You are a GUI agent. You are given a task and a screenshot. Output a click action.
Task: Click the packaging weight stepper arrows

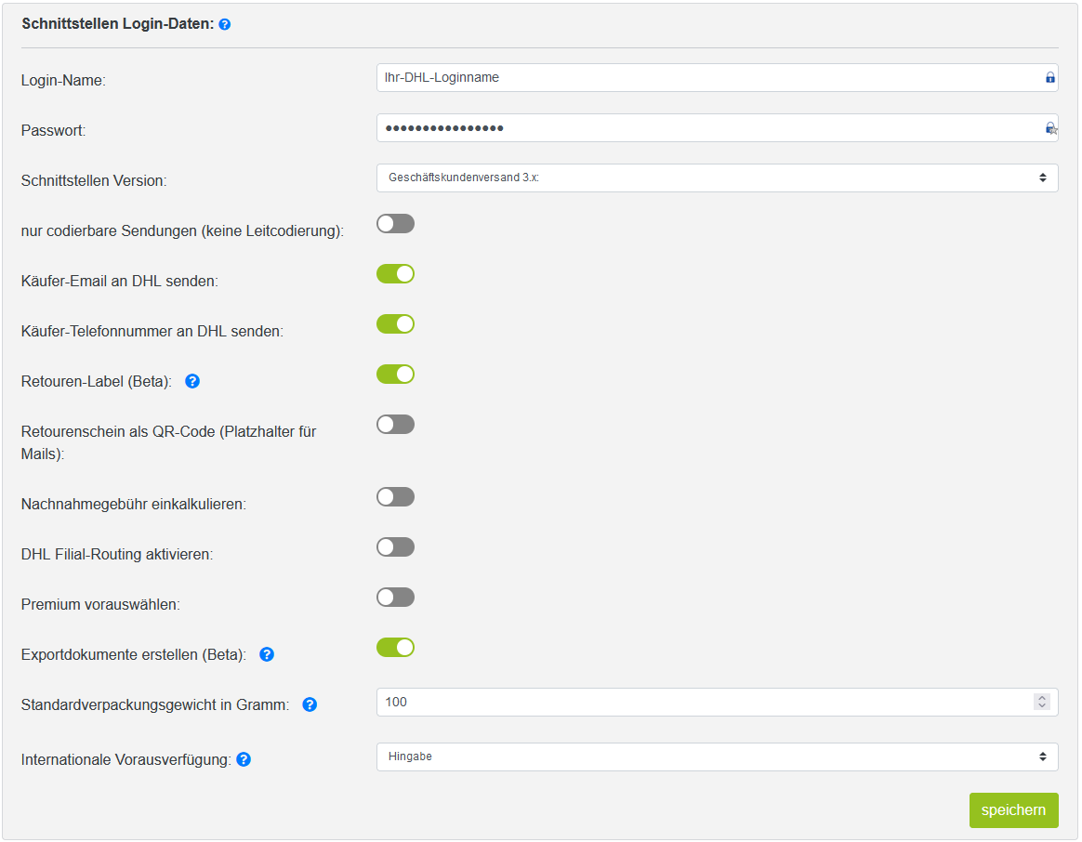(1042, 702)
